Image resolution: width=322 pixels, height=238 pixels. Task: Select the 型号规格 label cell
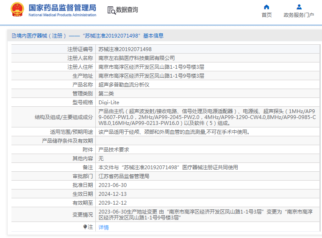click(x=54, y=102)
